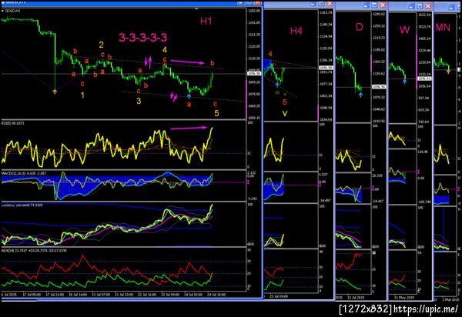Click the '31 May 2015' date in W window
The height and width of the screenshot is (317, 462).
(x=403, y=298)
